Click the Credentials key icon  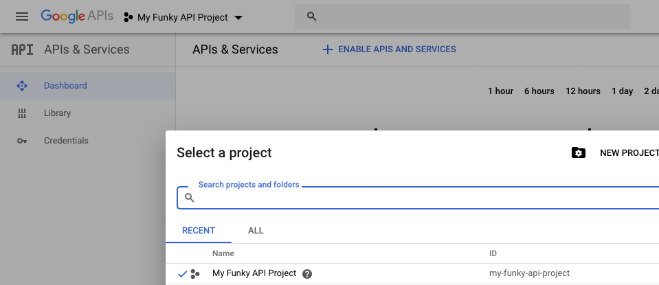click(x=22, y=141)
